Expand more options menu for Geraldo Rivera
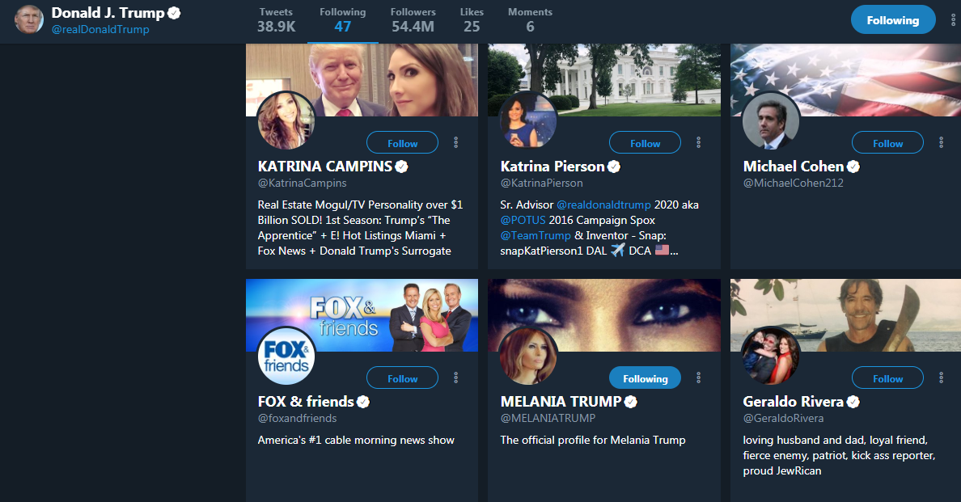This screenshot has height=502, width=961. tap(942, 378)
